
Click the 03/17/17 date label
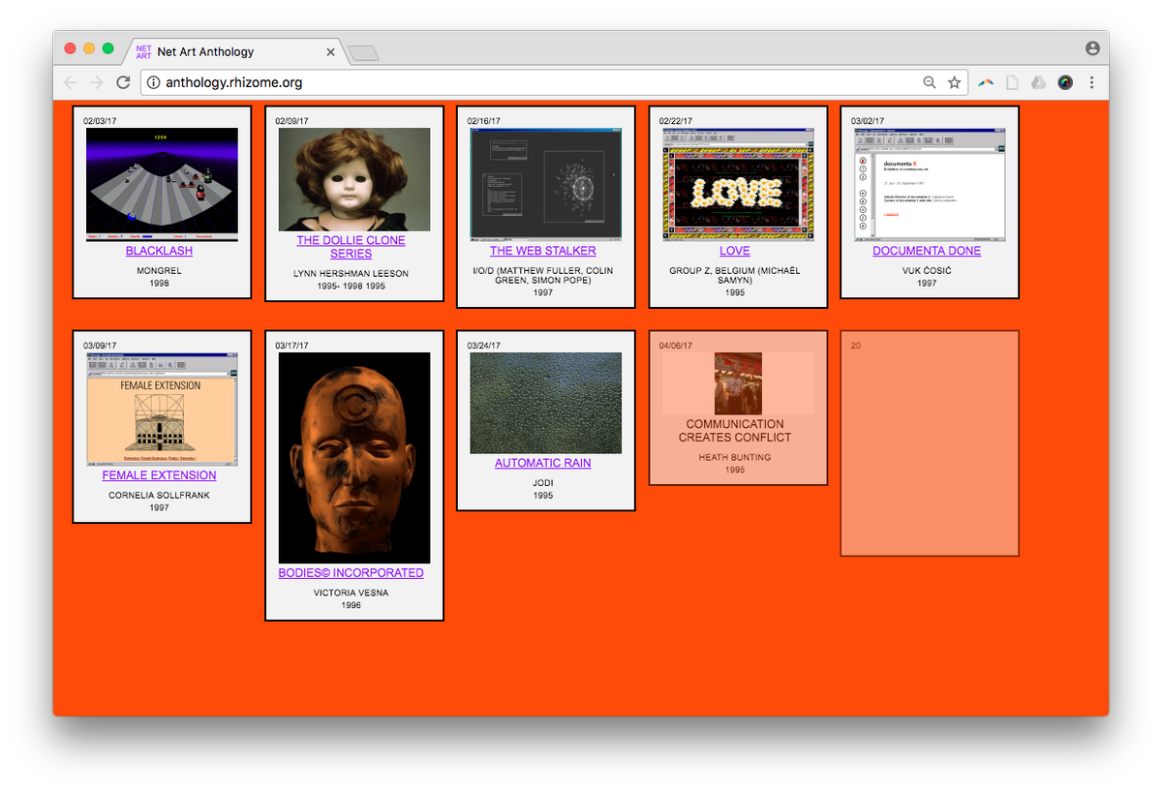[x=291, y=346]
